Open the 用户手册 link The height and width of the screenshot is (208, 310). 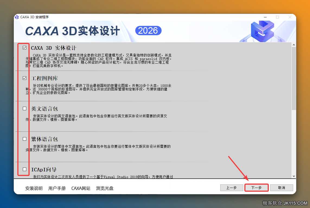[57, 188]
